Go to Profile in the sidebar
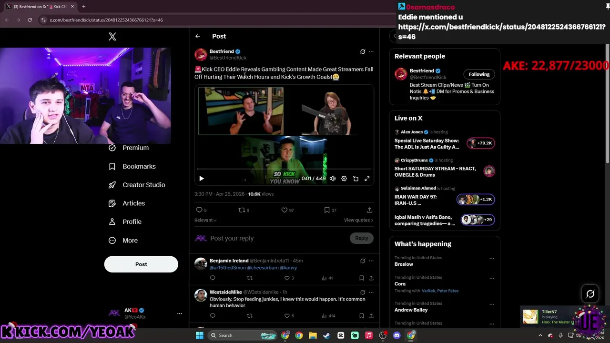 tap(125, 222)
